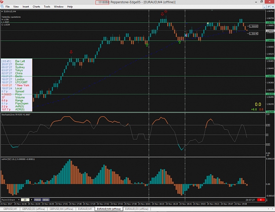Open the File menu
The width and height of the screenshot is (275, 212).
7,7
